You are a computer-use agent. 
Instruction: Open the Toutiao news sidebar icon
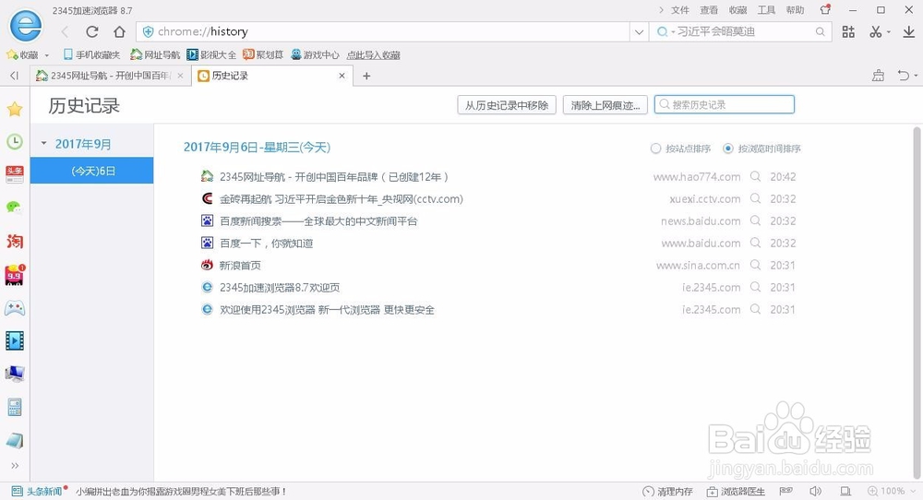(15, 174)
